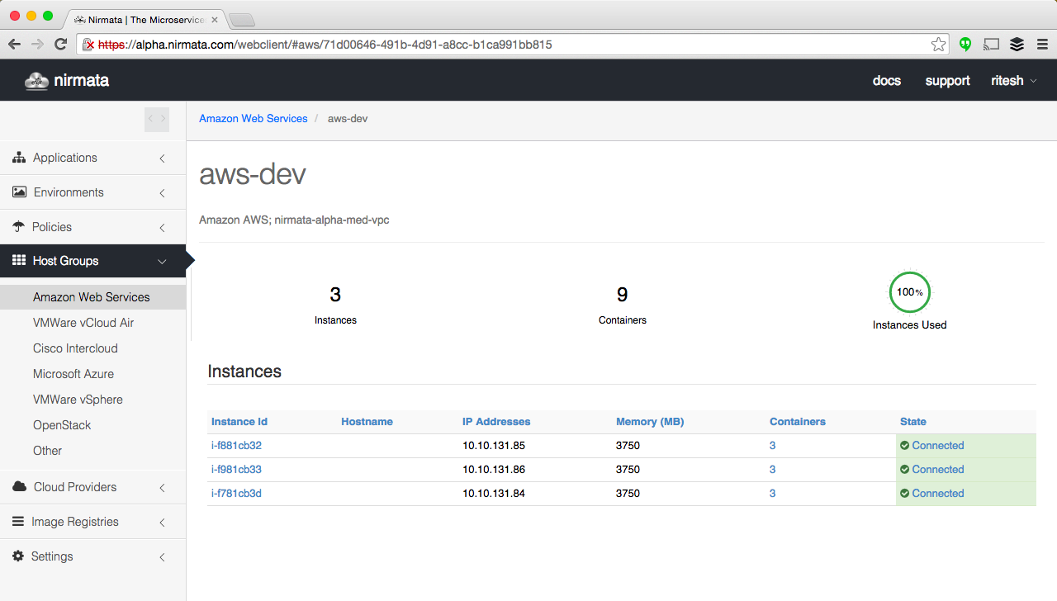The width and height of the screenshot is (1057, 601).
Task: Select OpenStack in sidebar
Action: [x=62, y=425]
